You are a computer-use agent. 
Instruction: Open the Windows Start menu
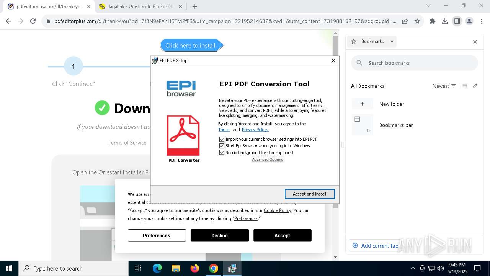coord(9,268)
